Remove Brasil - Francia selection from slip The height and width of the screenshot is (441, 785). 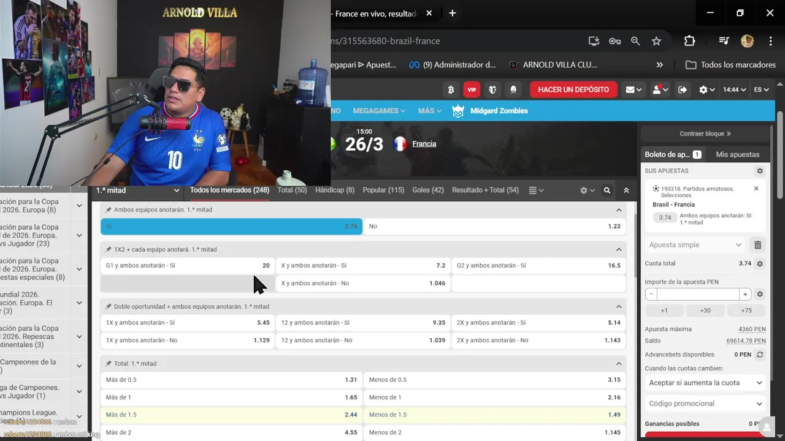tap(756, 189)
